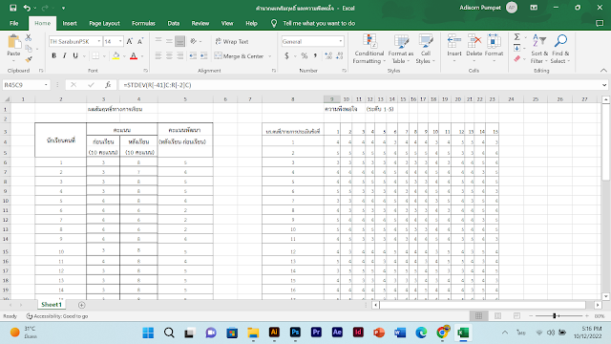Click the Paste clipboard icon
Viewport: 611px width, 344px height.
click(x=13, y=42)
